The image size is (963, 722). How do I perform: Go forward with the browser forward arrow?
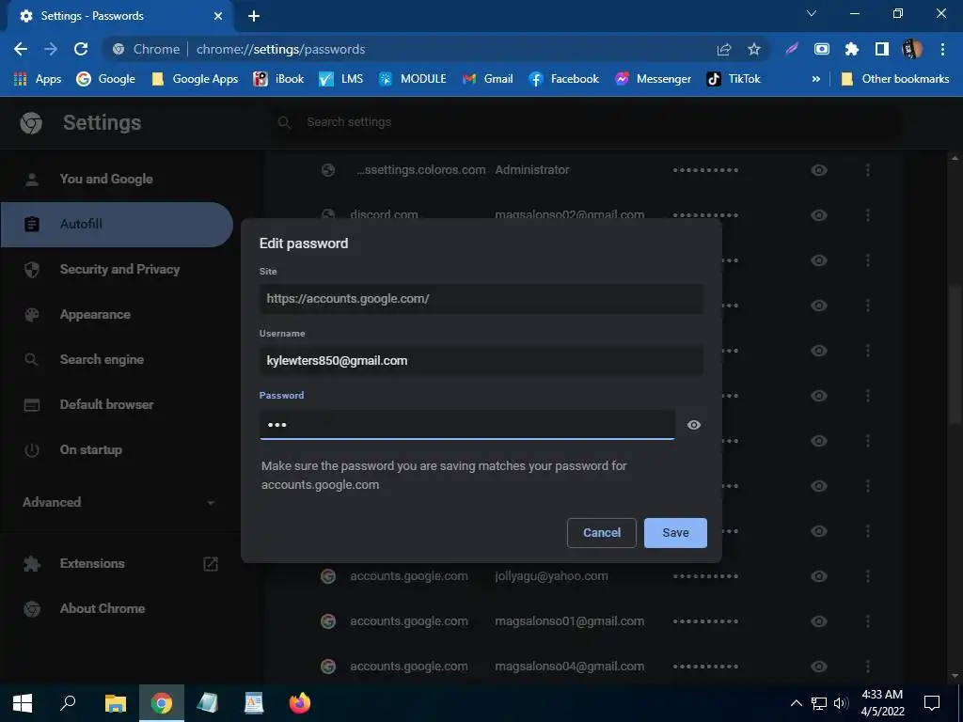coord(51,49)
